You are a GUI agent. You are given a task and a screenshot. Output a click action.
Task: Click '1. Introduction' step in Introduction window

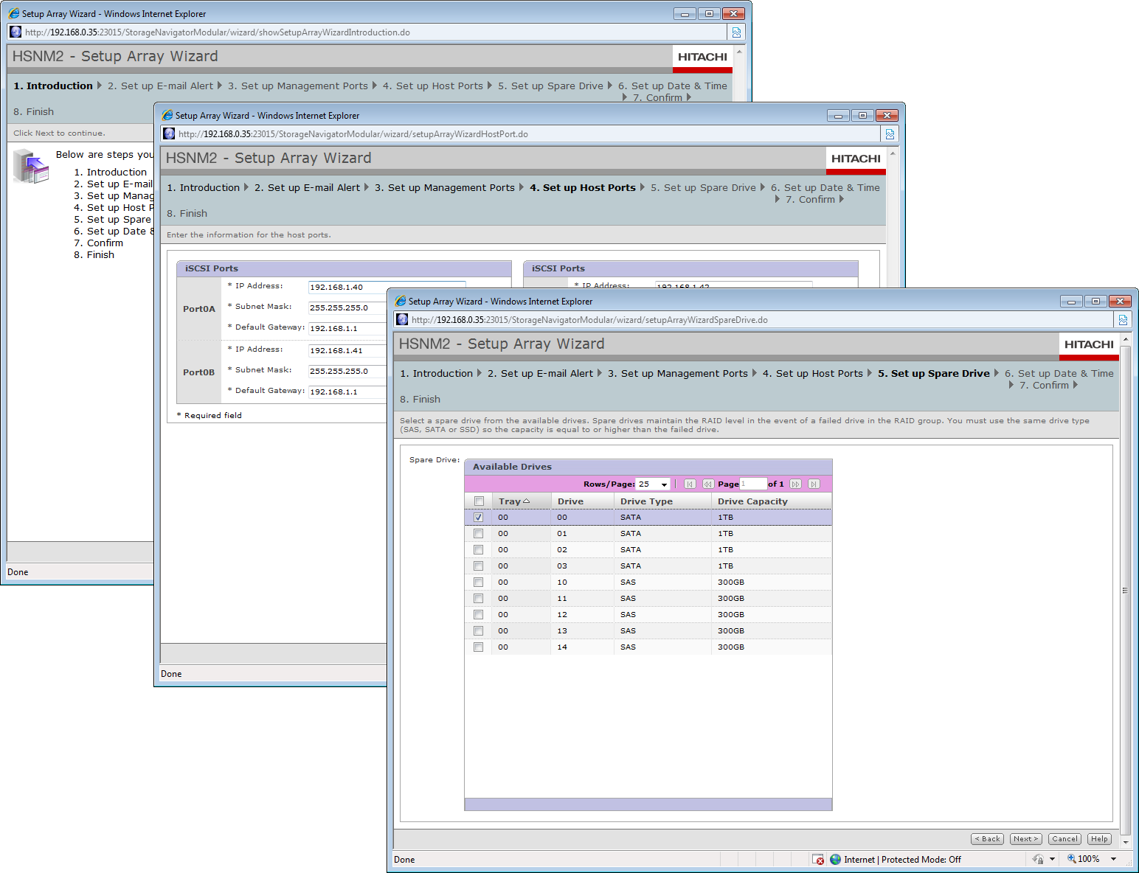53,86
